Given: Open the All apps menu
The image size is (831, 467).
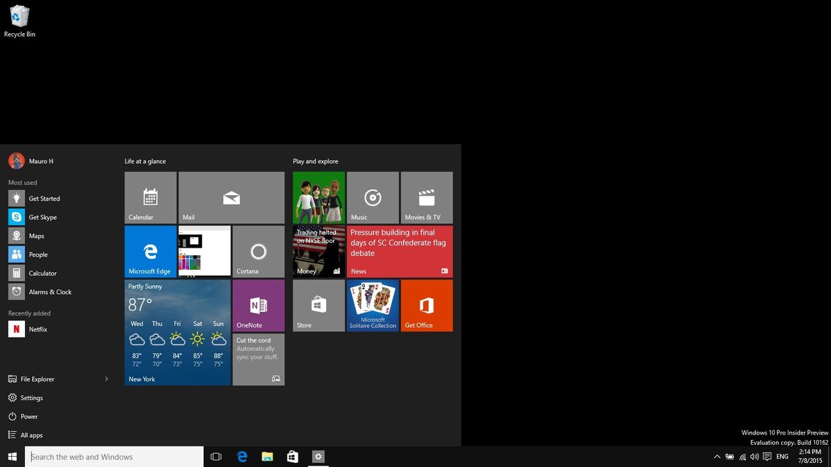Looking at the screenshot, I should (32, 434).
